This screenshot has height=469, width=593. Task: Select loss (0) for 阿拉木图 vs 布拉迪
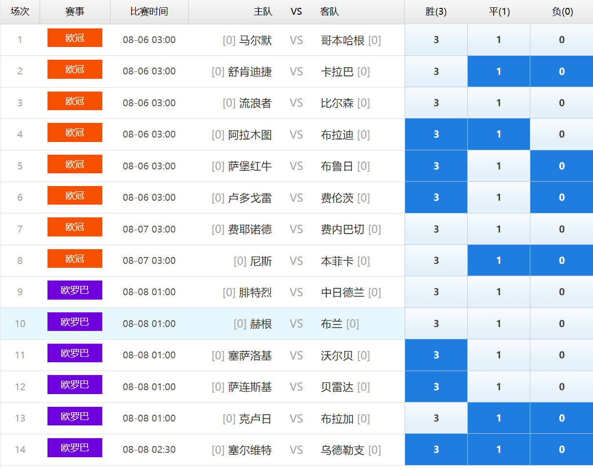point(562,134)
